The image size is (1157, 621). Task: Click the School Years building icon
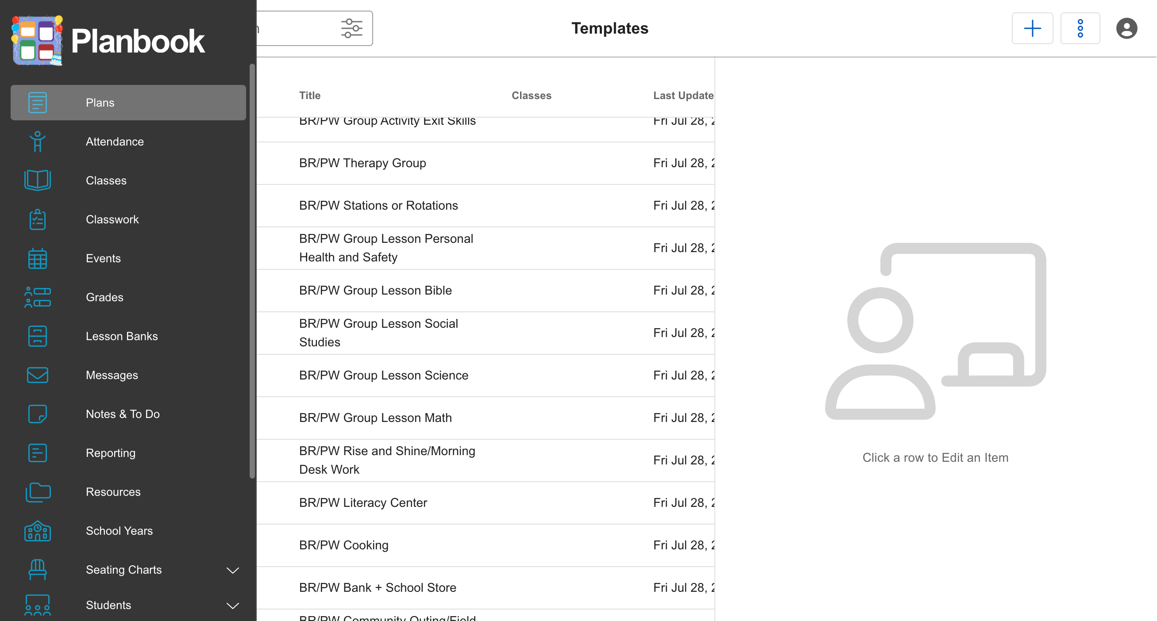pos(37,531)
